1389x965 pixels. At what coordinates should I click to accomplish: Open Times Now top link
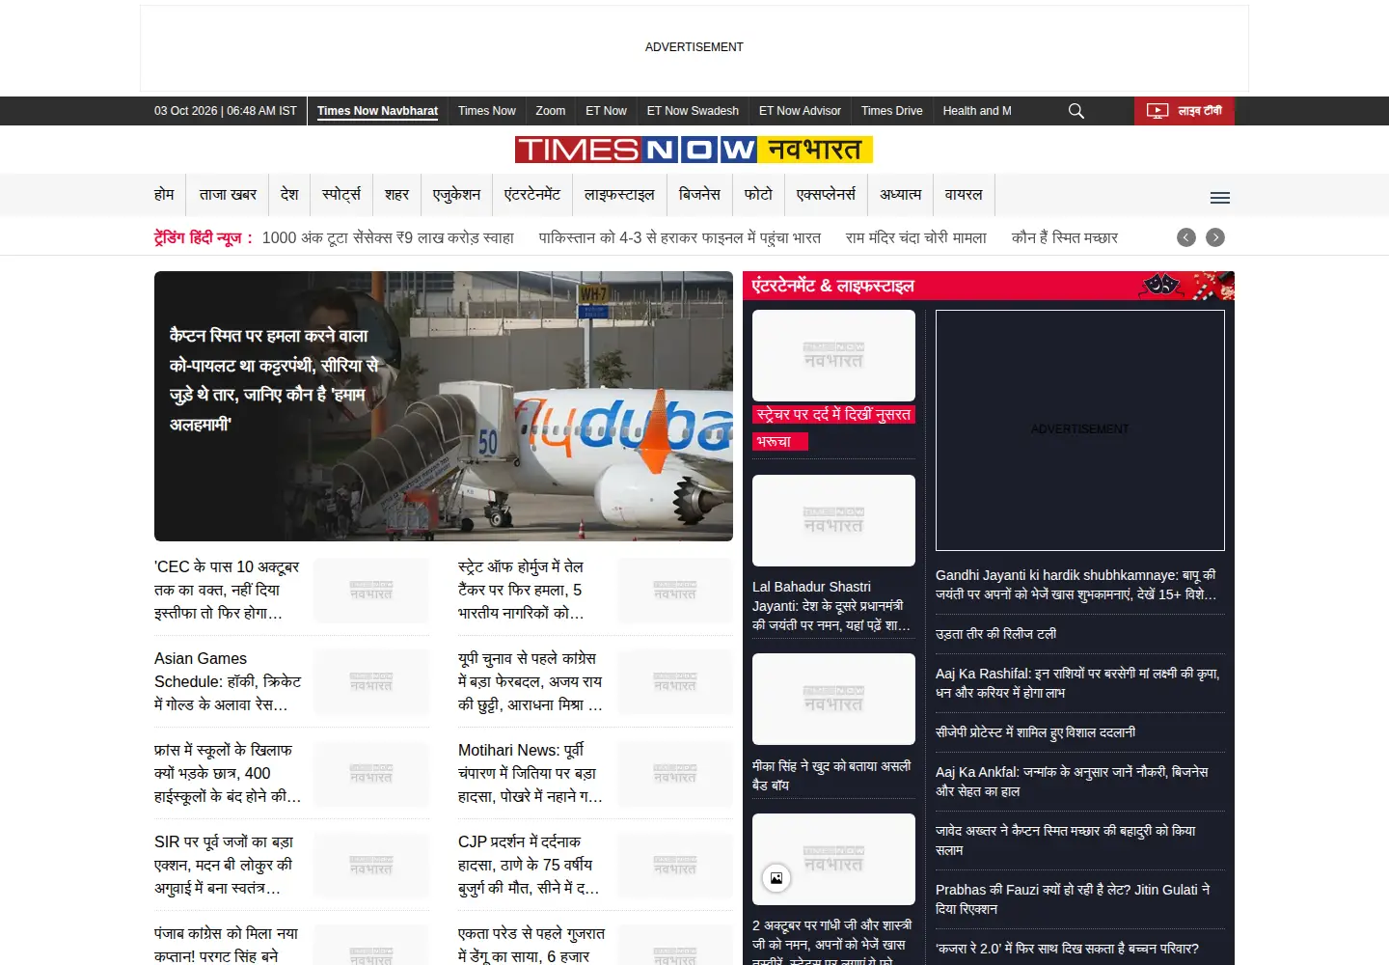pyautogui.click(x=487, y=111)
